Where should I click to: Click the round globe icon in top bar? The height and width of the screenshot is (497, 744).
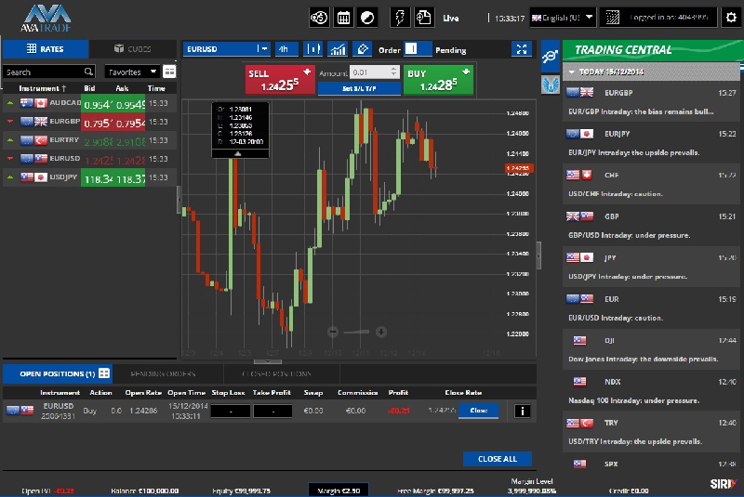367,18
